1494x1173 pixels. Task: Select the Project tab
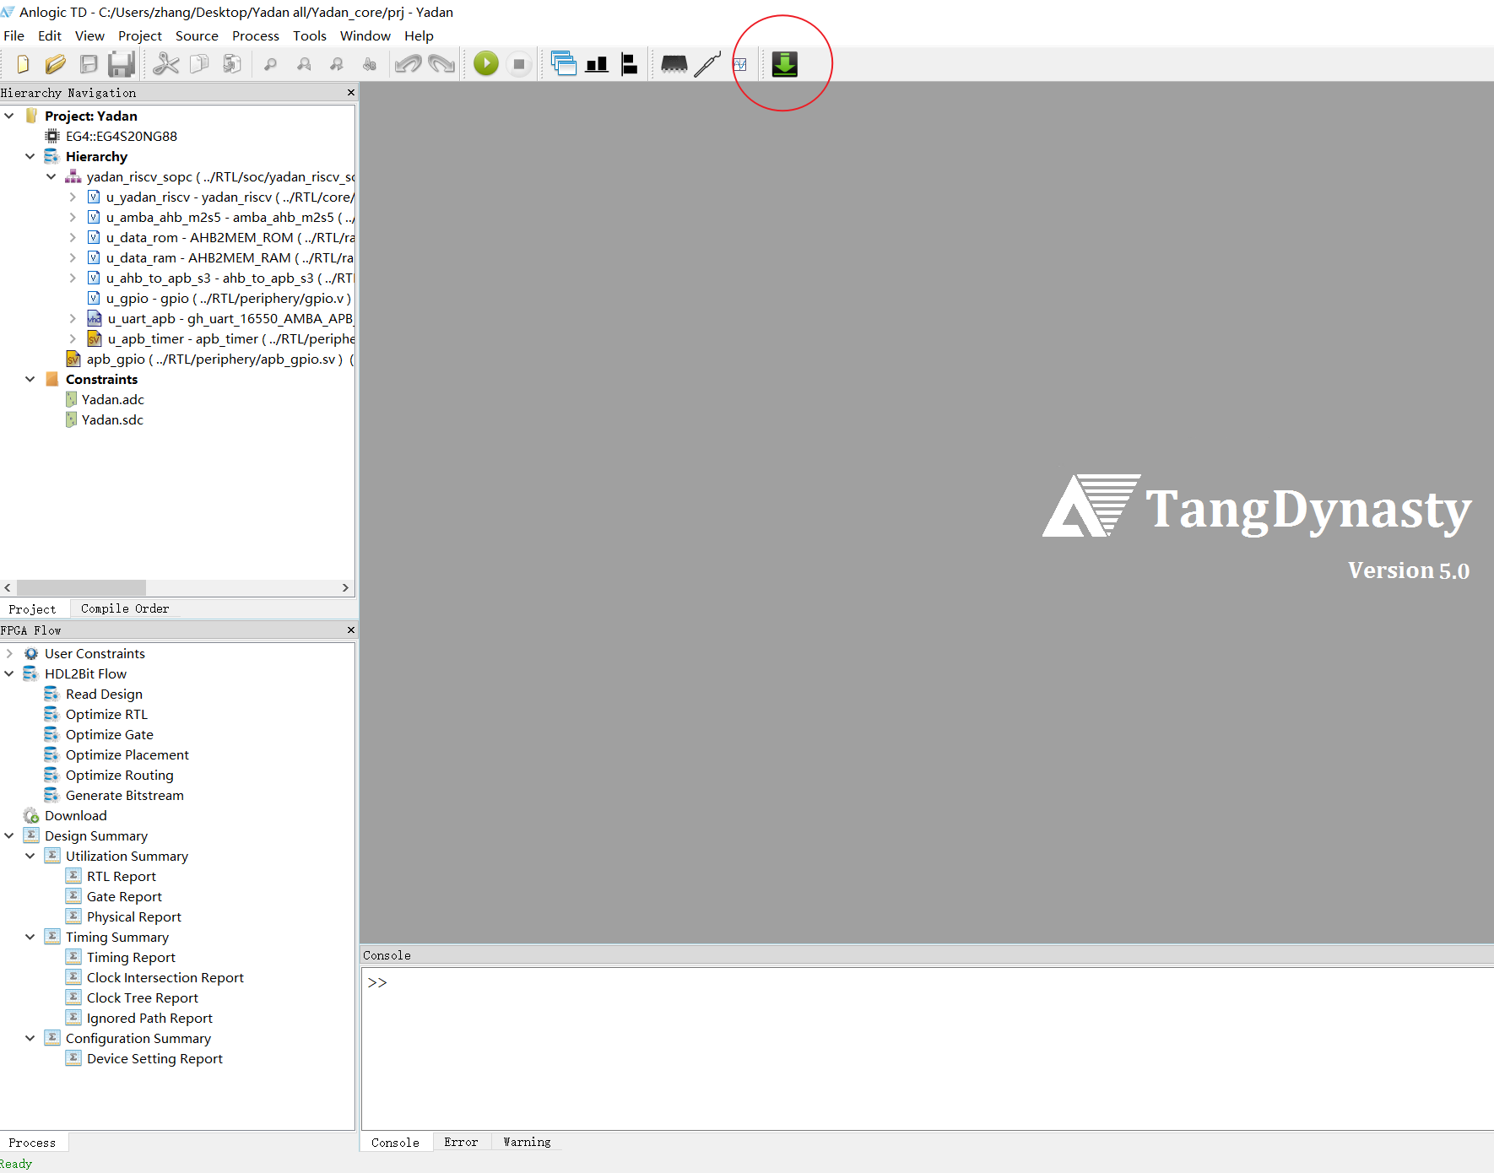pos(32,608)
